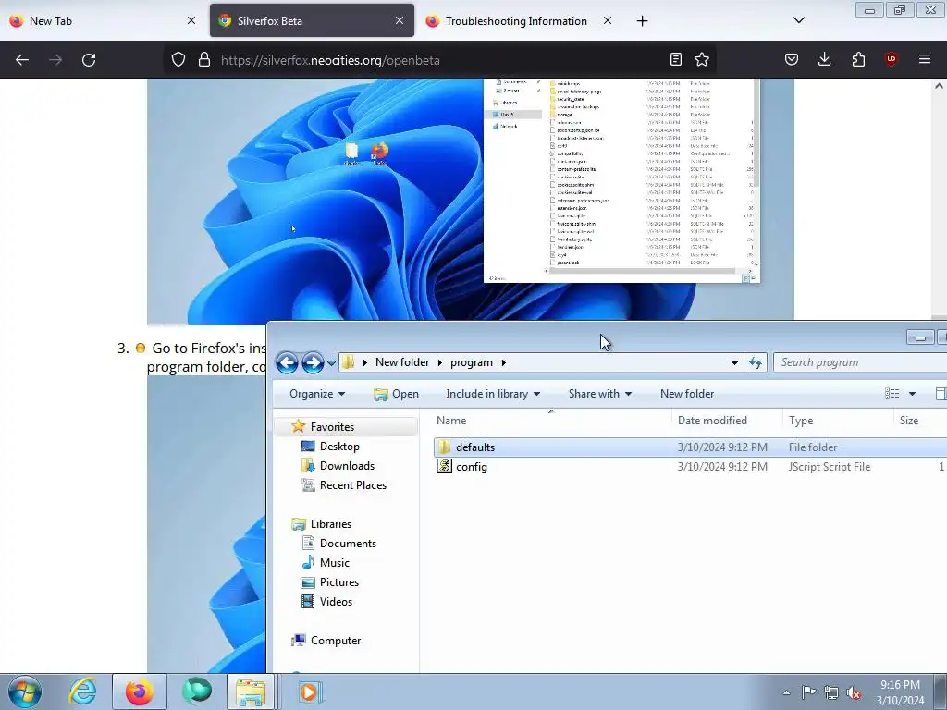Toggle reader view icon in address bar
This screenshot has height=710, width=947.
[x=676, y=59]
